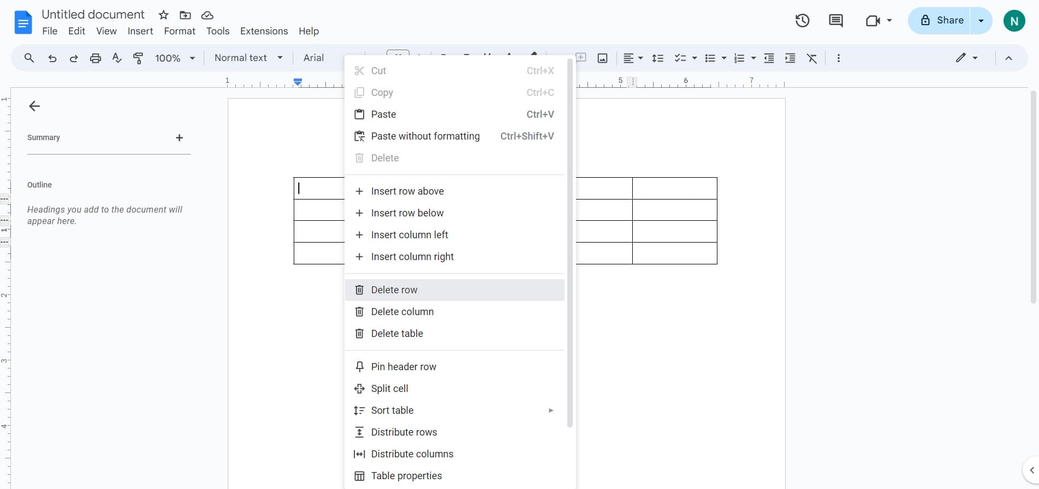The width and height of the screenshot is (1039, 489).
Task: Clear formatting icon in toolbar
Action: [812, 58]
